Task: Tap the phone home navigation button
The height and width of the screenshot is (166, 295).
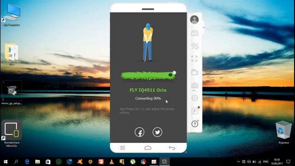Action: (x=148, y=148)
